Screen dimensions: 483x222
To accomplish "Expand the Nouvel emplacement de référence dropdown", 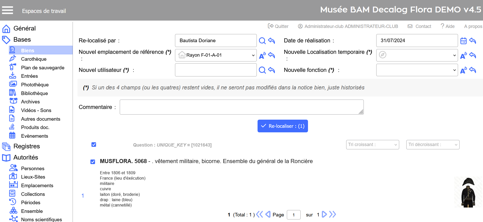I will click(216, 55).
